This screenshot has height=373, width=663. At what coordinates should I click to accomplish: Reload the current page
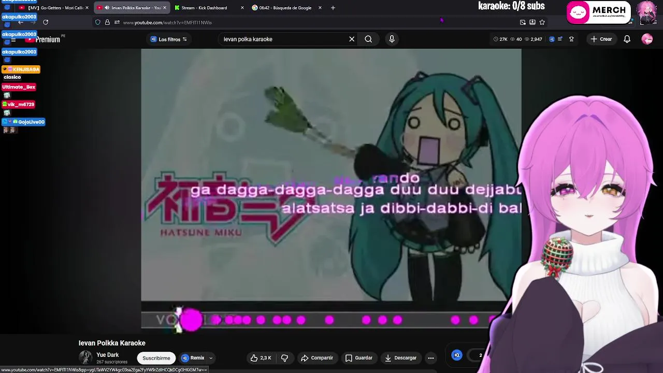coord(46,22)
